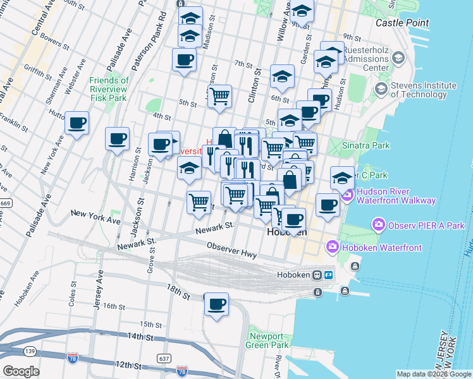The image size is (473, 379).
Task: Select the Griffith St street label
Action: point(38,72)
